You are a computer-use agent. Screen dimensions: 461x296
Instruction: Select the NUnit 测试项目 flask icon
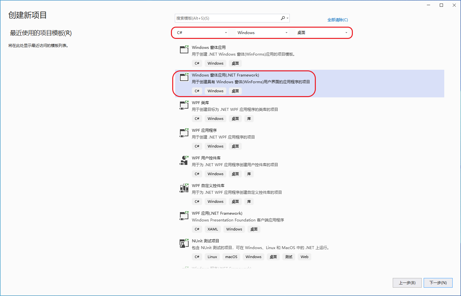tap(184, 243)
